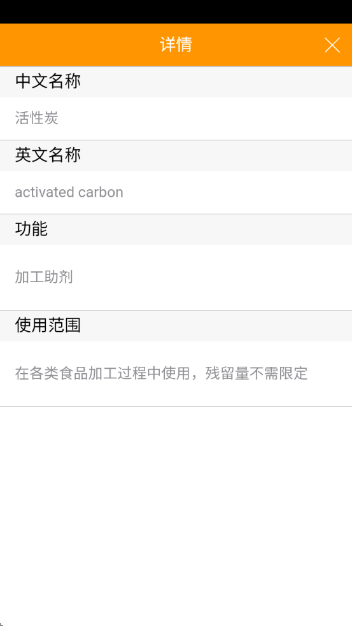The height and width of the screenshot is (626, 352).
Task: Tap empty space right of 活性炭
Action: (205, 118)
